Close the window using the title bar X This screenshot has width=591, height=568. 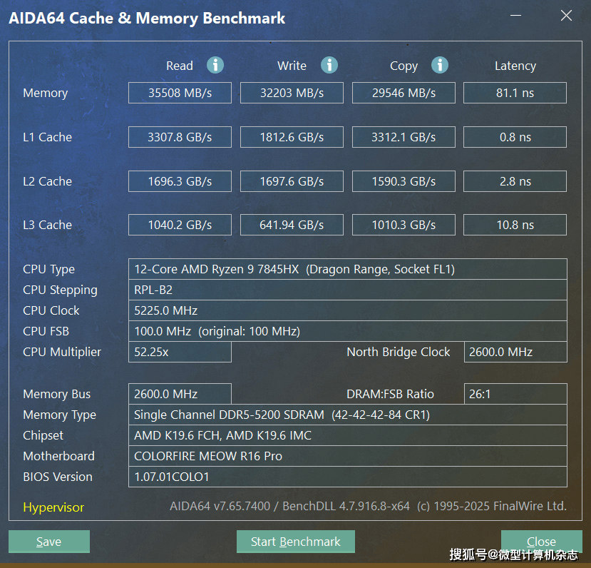pos(566,16)
